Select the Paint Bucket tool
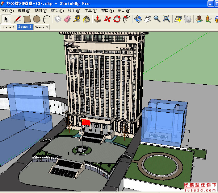218x193 pixels. [x=86, y=19]
